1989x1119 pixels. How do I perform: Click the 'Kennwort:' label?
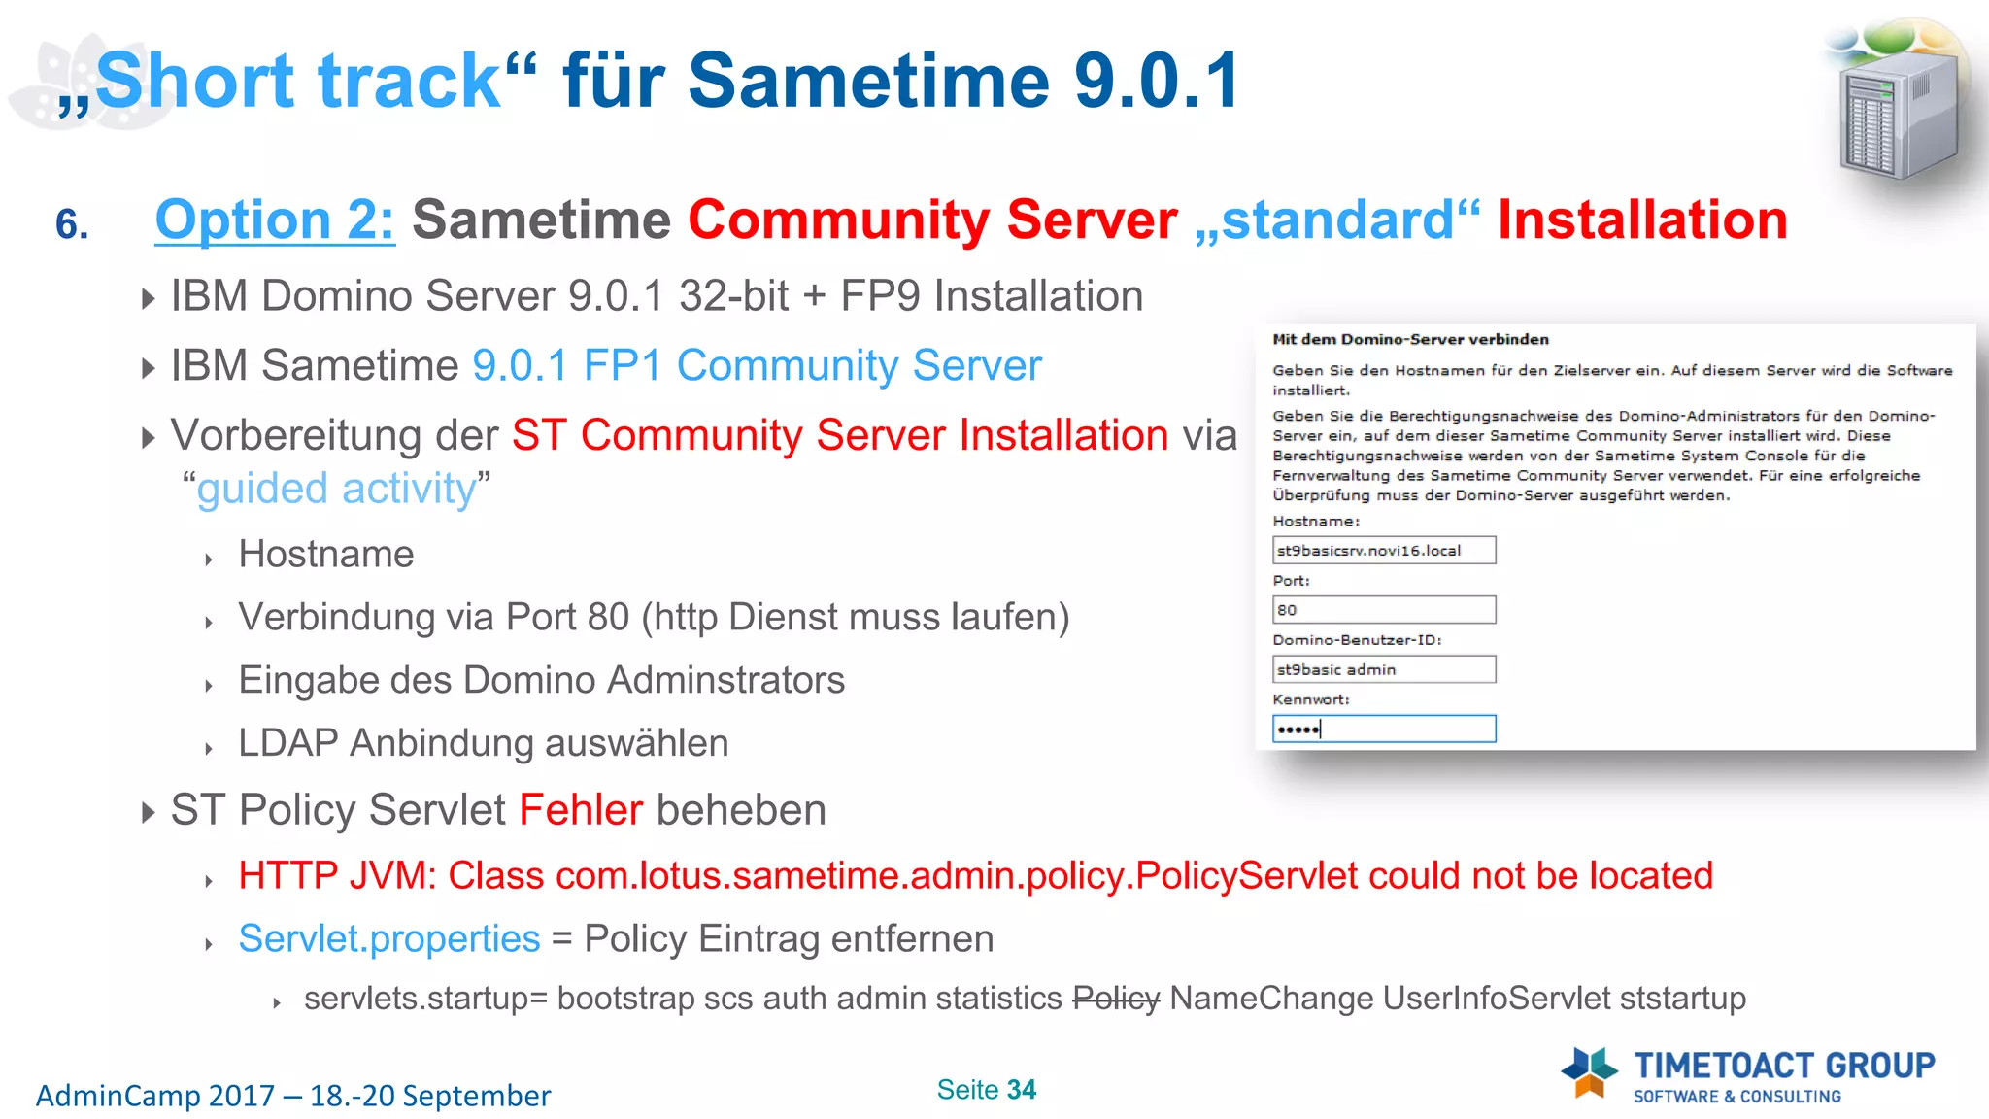(x=1311, y=699)
